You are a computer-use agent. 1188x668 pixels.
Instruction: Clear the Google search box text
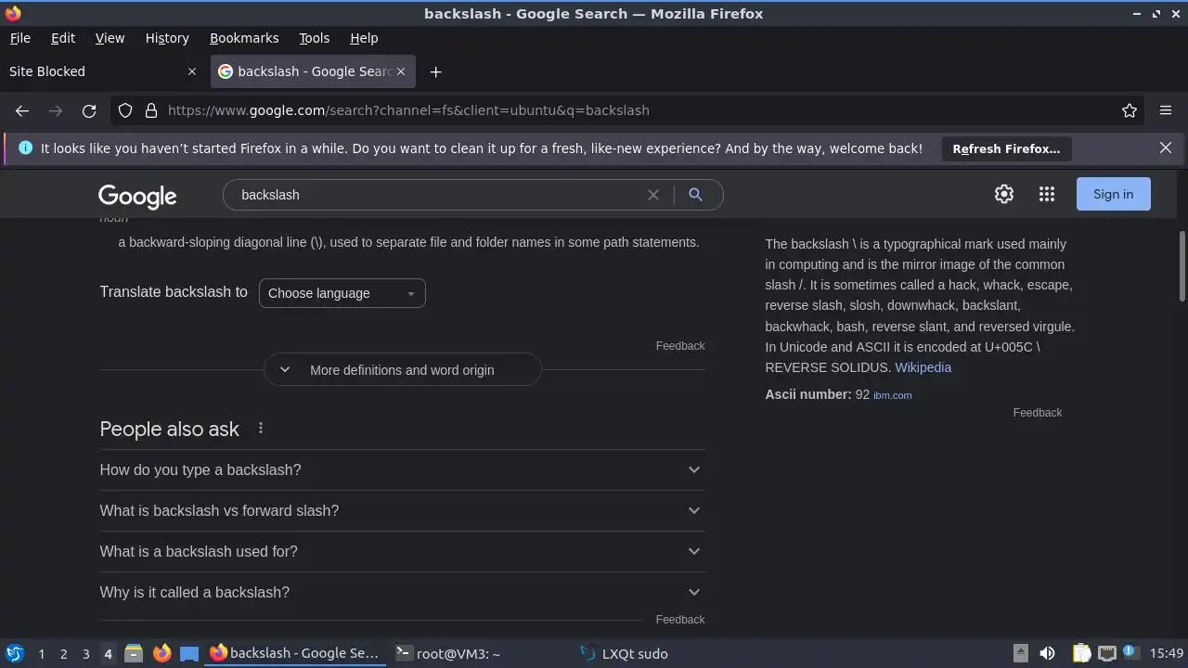point(653,195)
